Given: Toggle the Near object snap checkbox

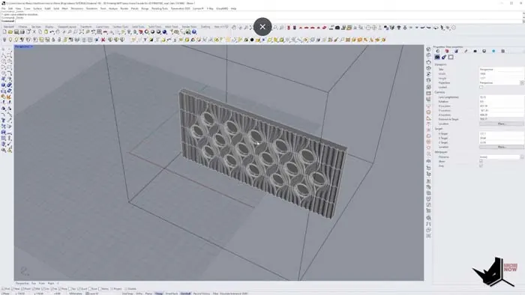Looking at the screenshot, I should coord(13,289).
